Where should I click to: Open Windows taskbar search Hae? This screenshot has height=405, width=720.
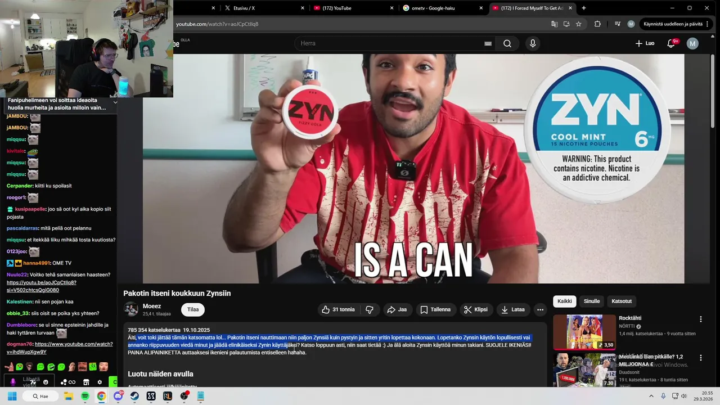(40, 396)
